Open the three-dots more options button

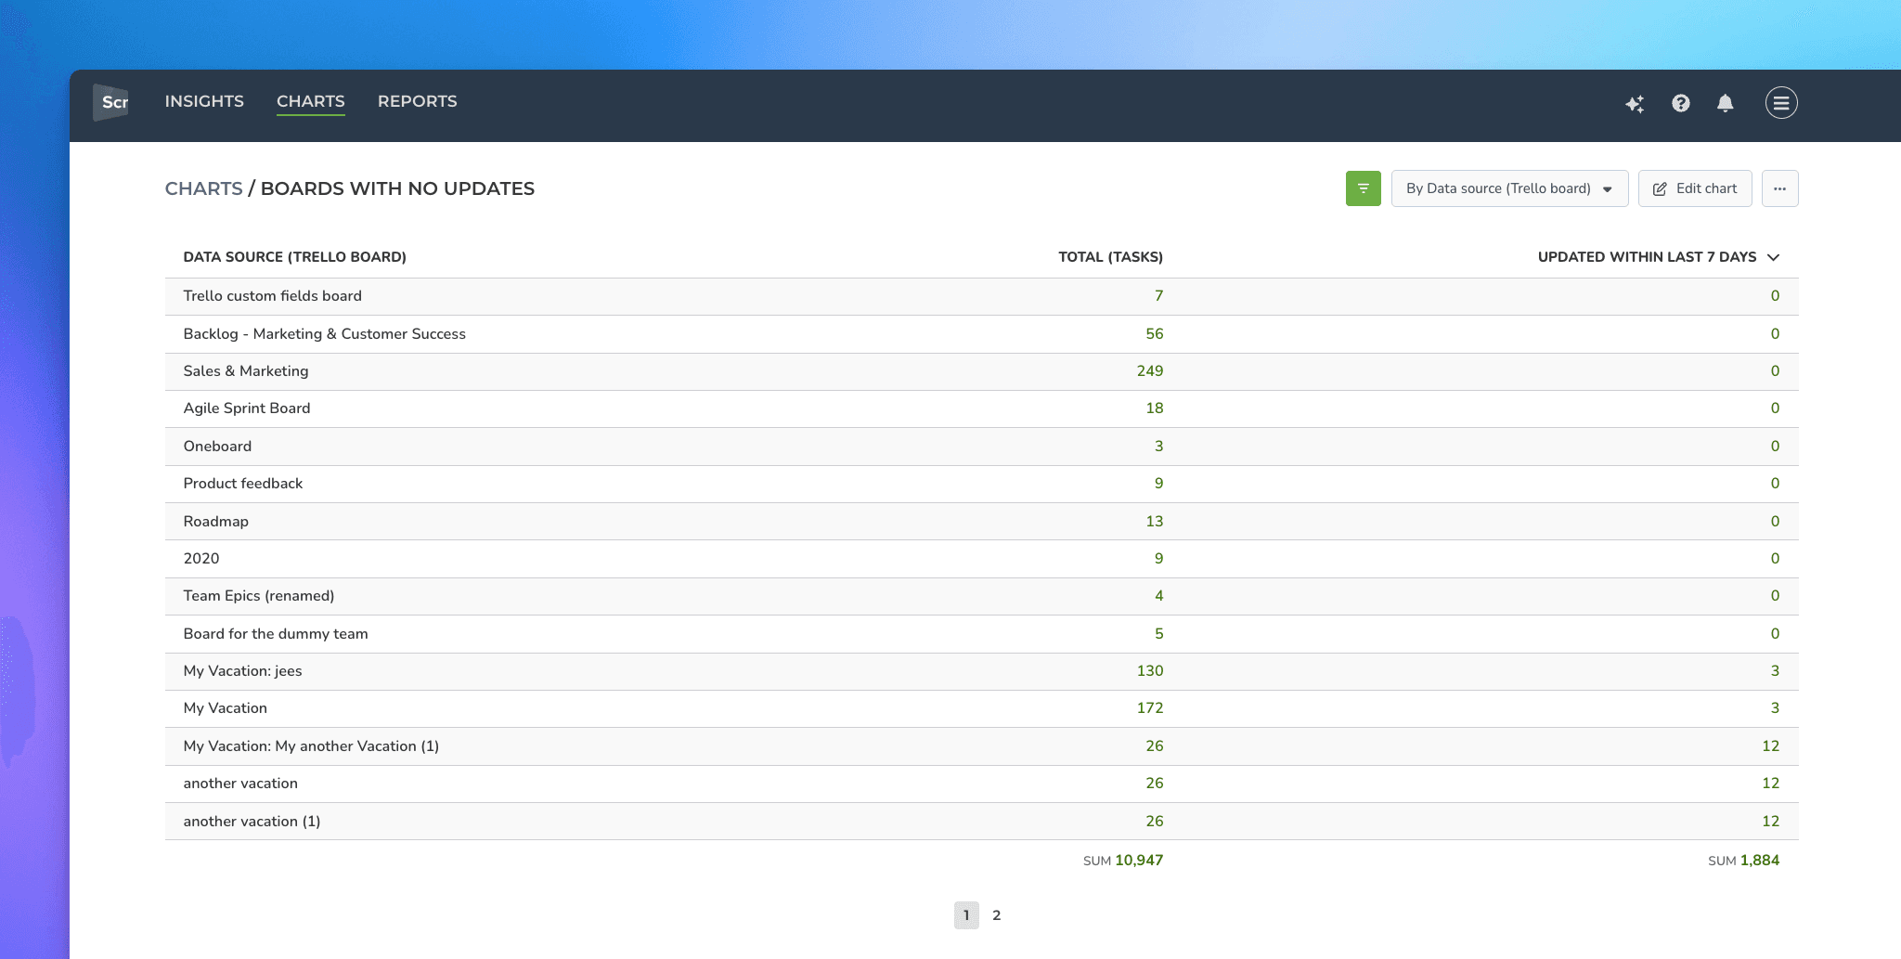point(1779,188)
